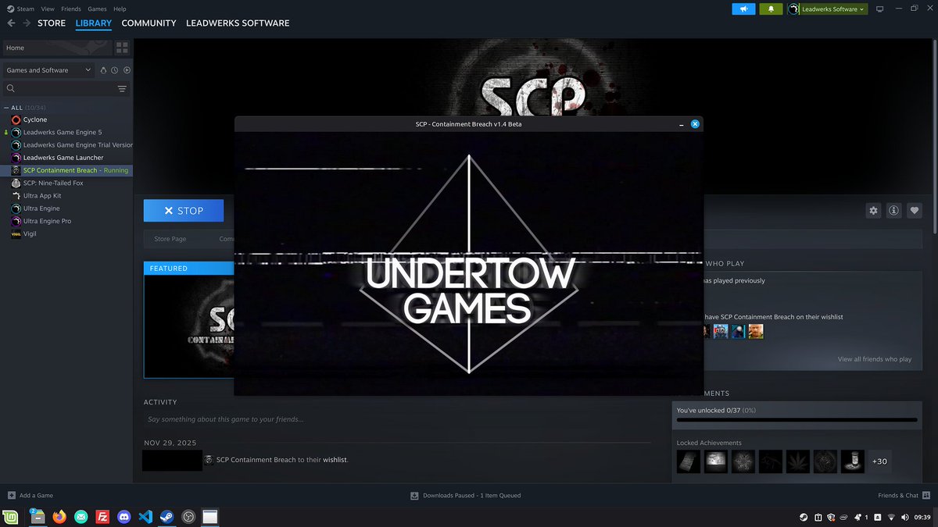Toggle recent games filter clock icon
The image size is (938, 527).
(114, 69)
